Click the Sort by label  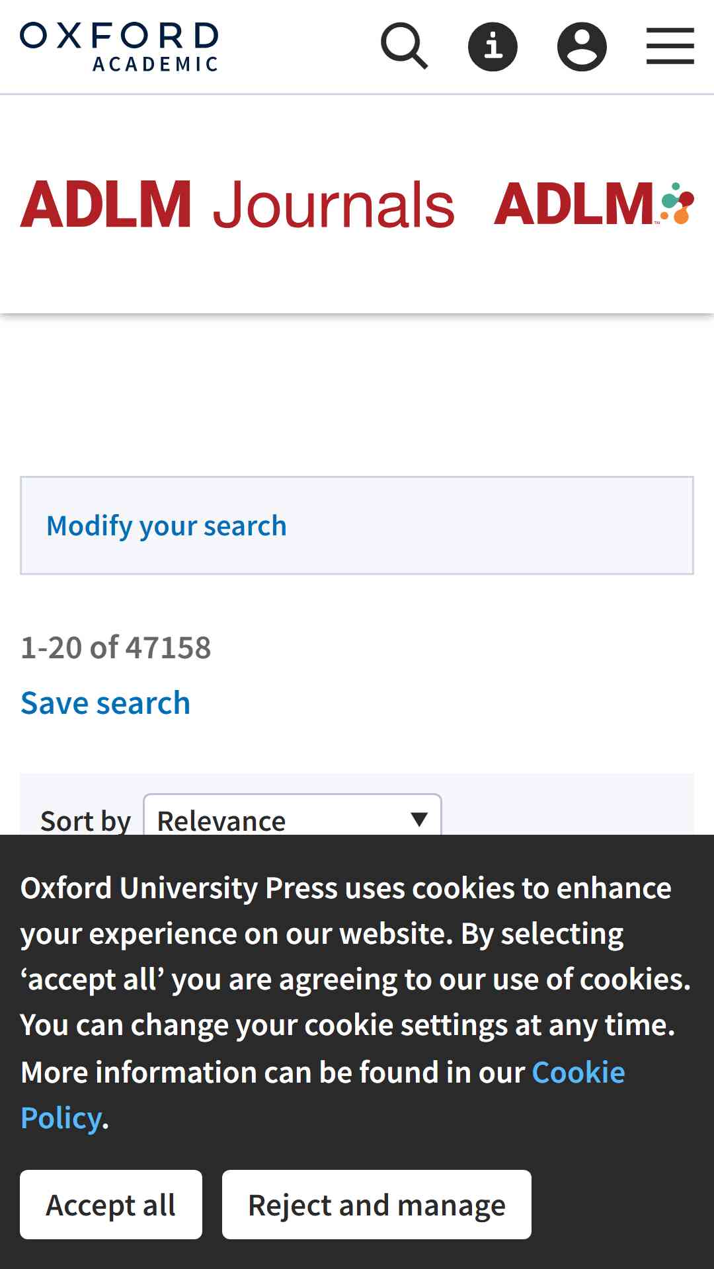point(86,821)
